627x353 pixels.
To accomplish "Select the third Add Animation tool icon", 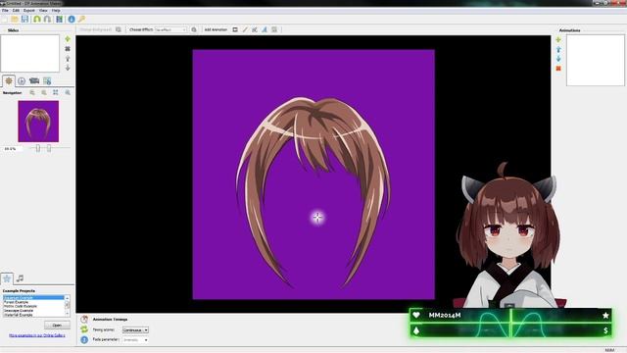I will pos(255,29).
